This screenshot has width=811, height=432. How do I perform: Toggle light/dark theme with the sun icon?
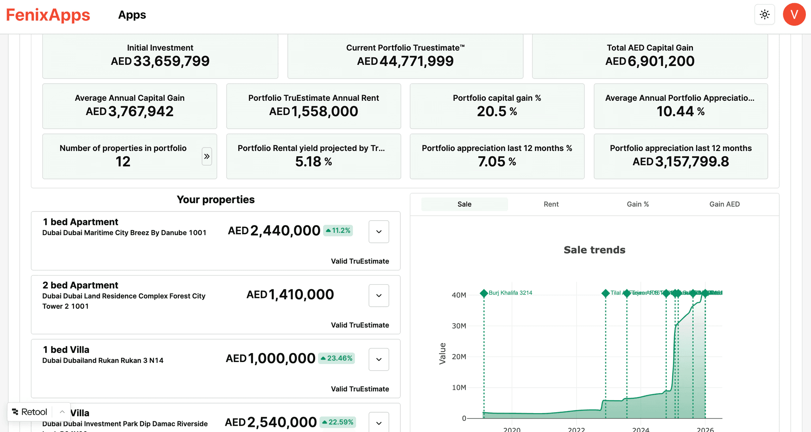click(x=765, y=14)
